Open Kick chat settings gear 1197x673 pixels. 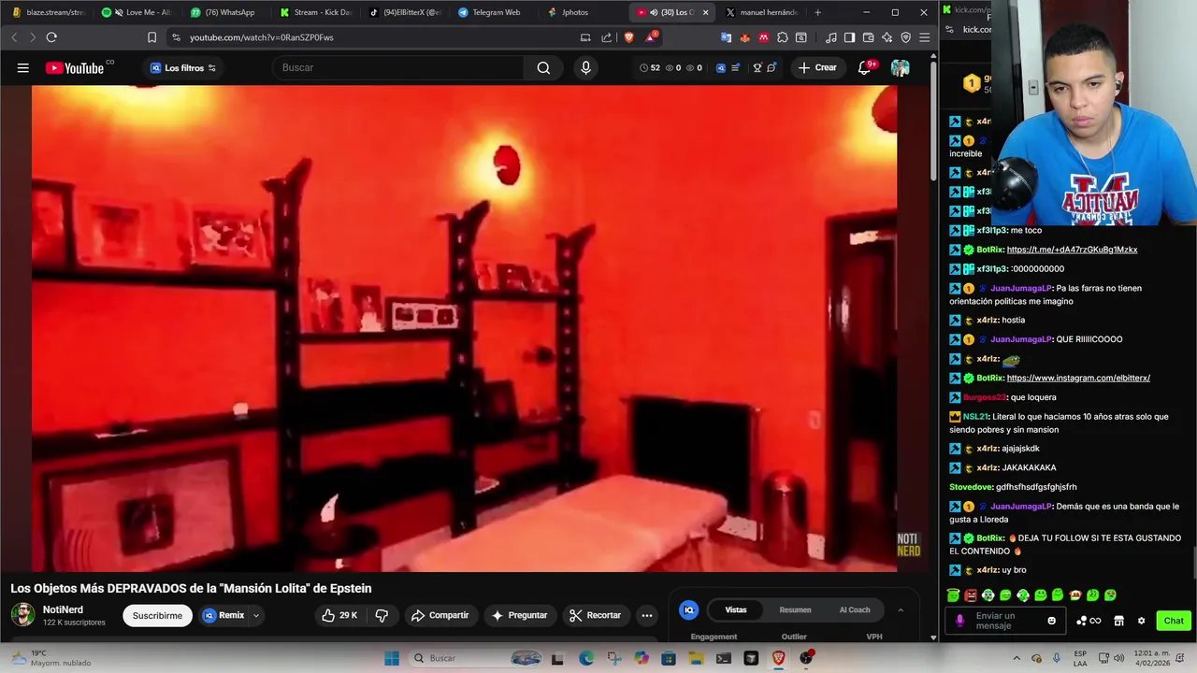pos(1141,621)
